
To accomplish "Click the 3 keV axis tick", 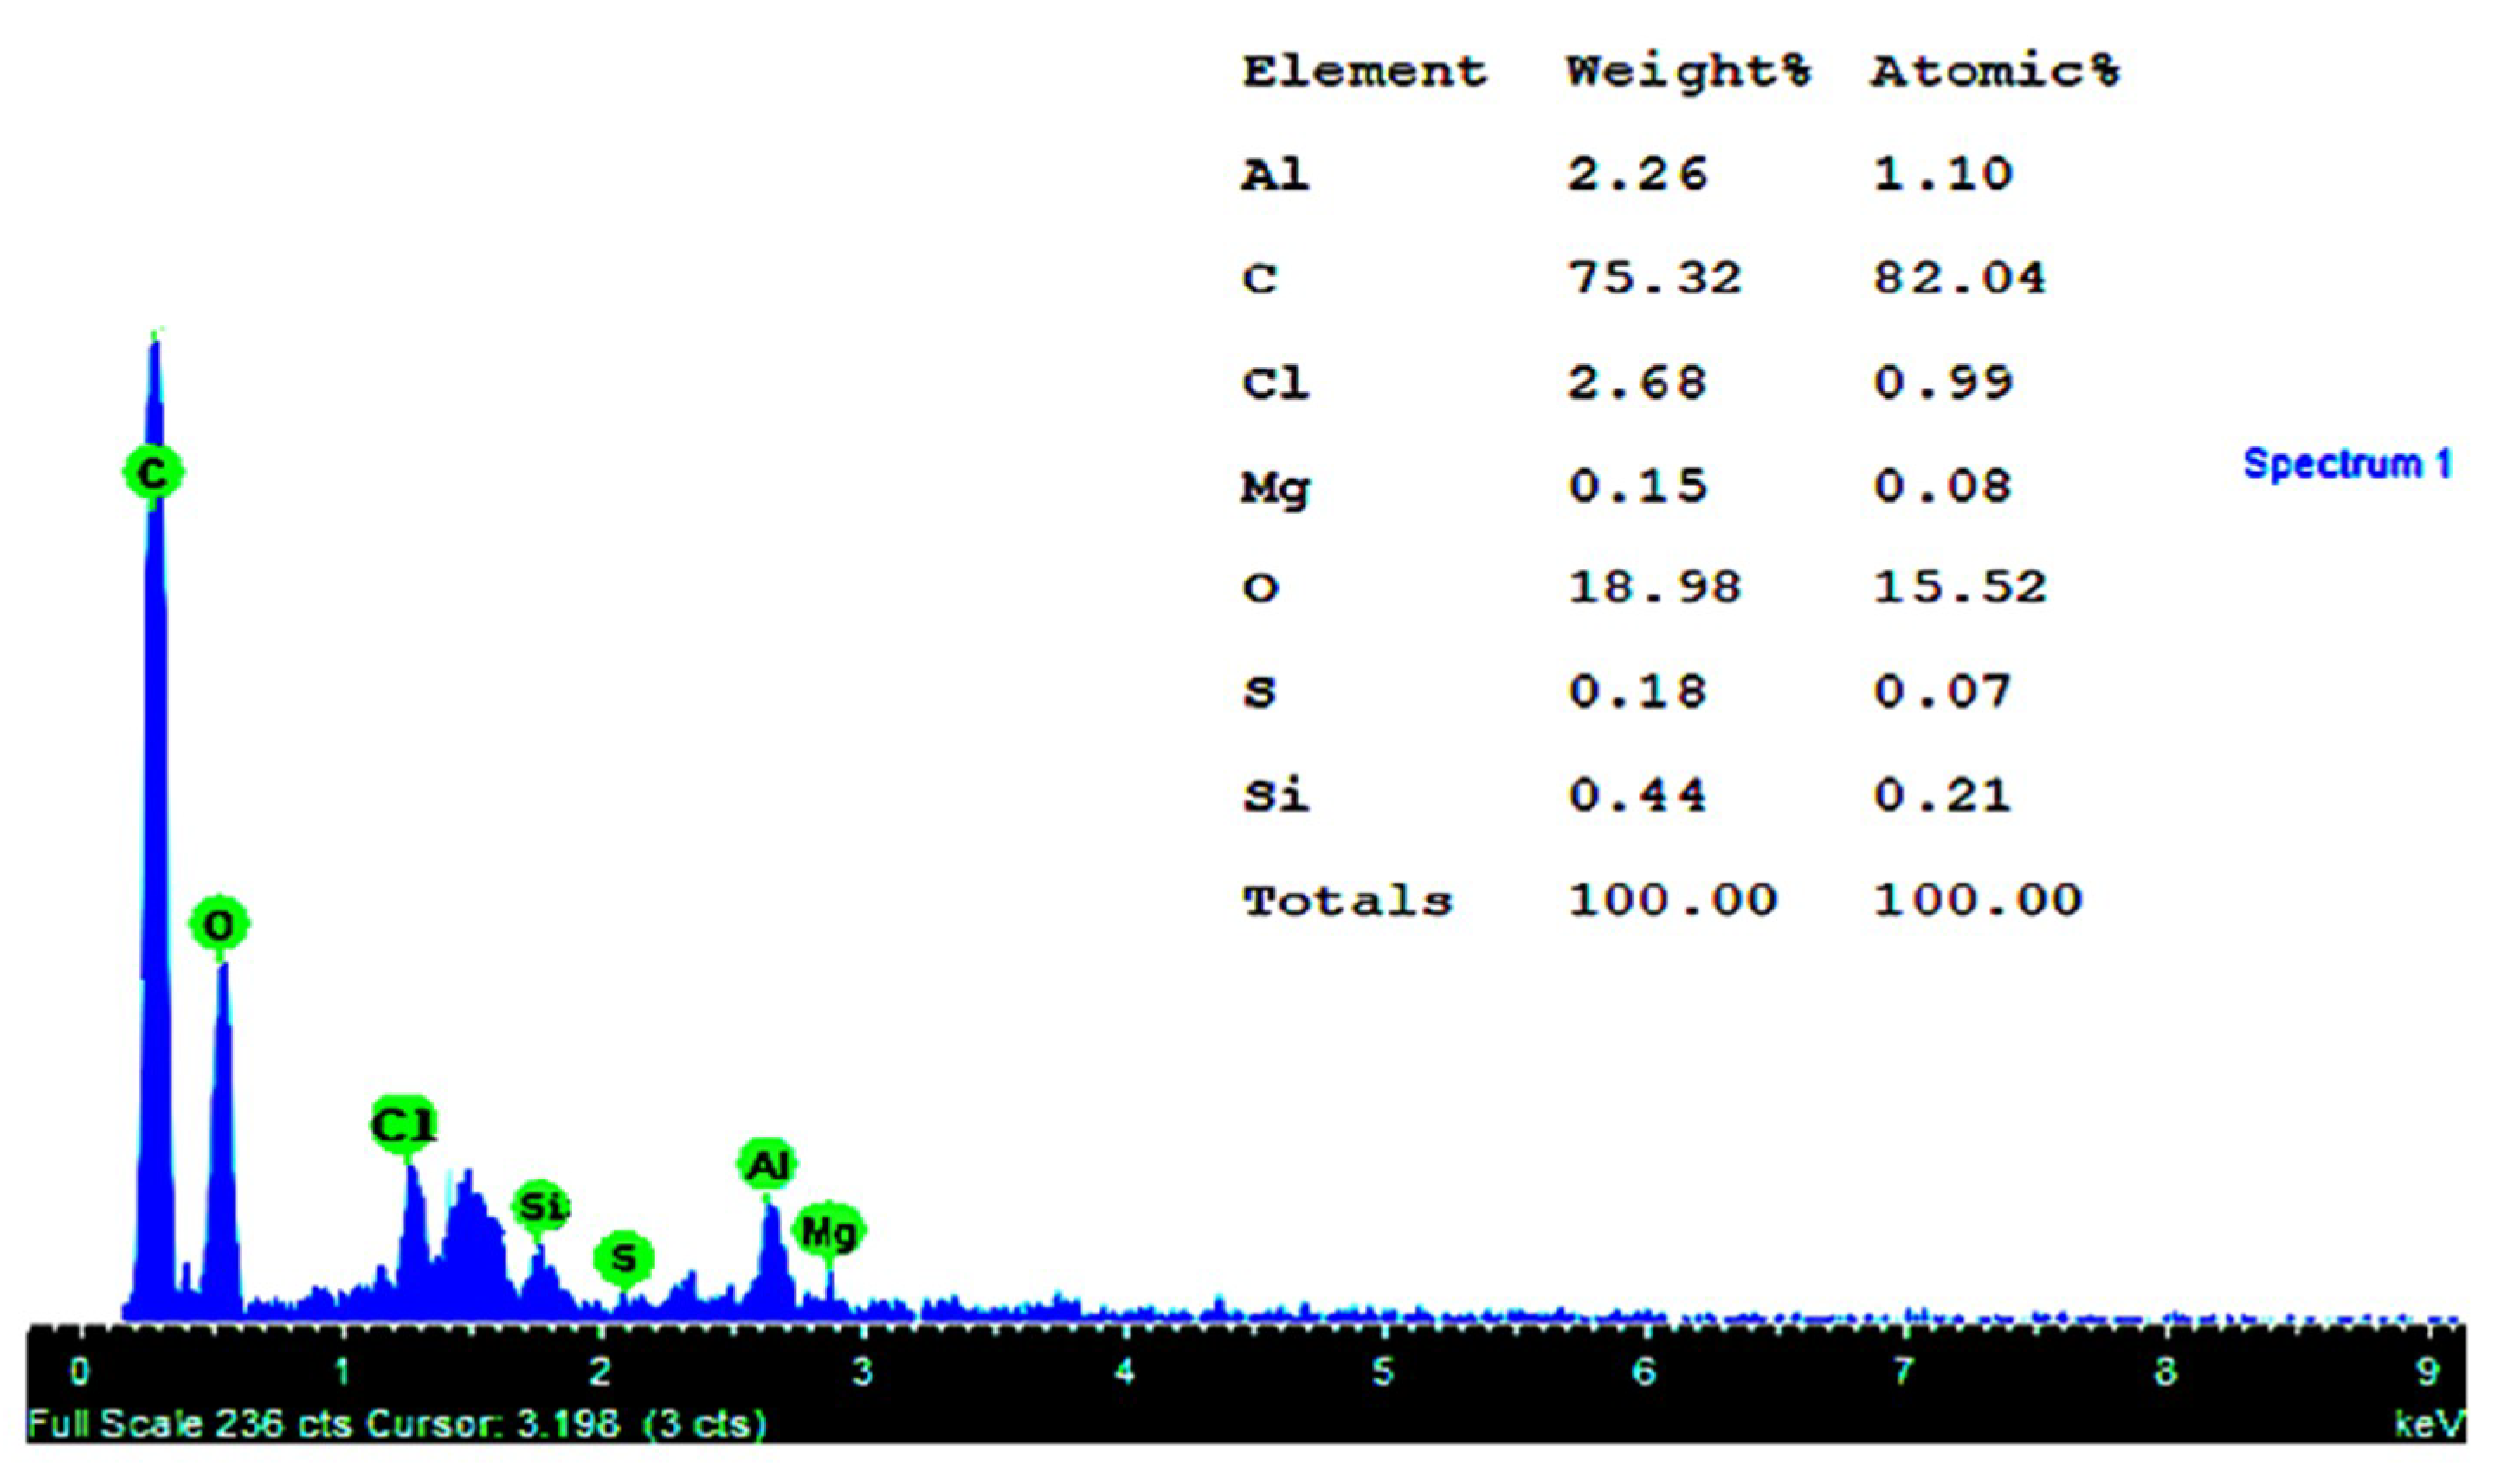I will pyautogui.click(x=862, y=1372).
